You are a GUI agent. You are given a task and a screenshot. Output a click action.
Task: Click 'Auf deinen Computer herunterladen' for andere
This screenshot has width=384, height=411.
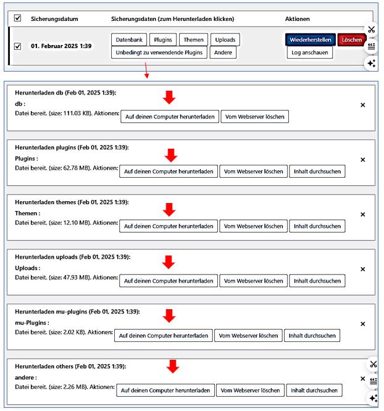tap(165, 391)
